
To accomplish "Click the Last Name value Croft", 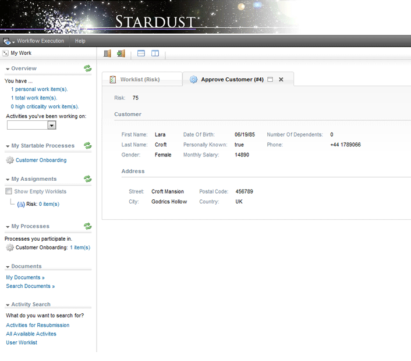I will coord(161,145).
